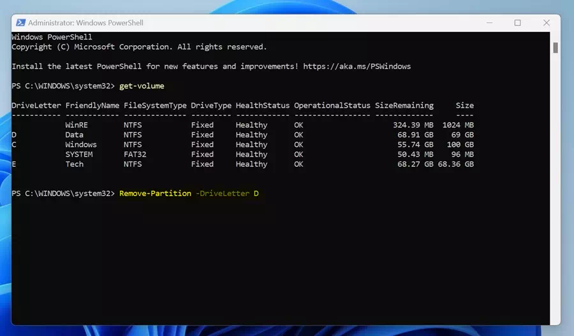Click the 'SYSTEM' volume name
The width and height of the screenshot is (574, 336).
click(78, 155)
